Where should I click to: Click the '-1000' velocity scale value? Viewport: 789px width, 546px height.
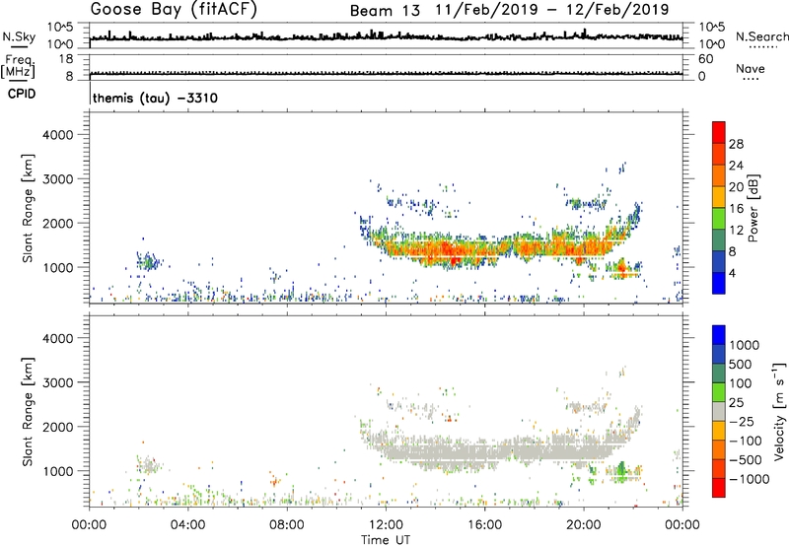[749, 479]
